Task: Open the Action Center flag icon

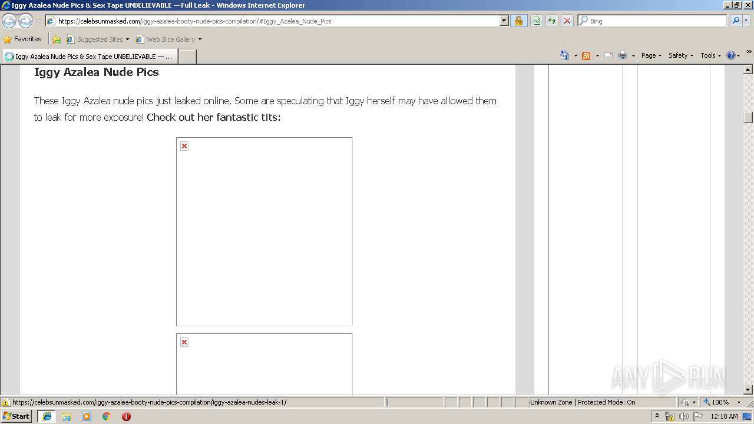Action: (698, 416)
